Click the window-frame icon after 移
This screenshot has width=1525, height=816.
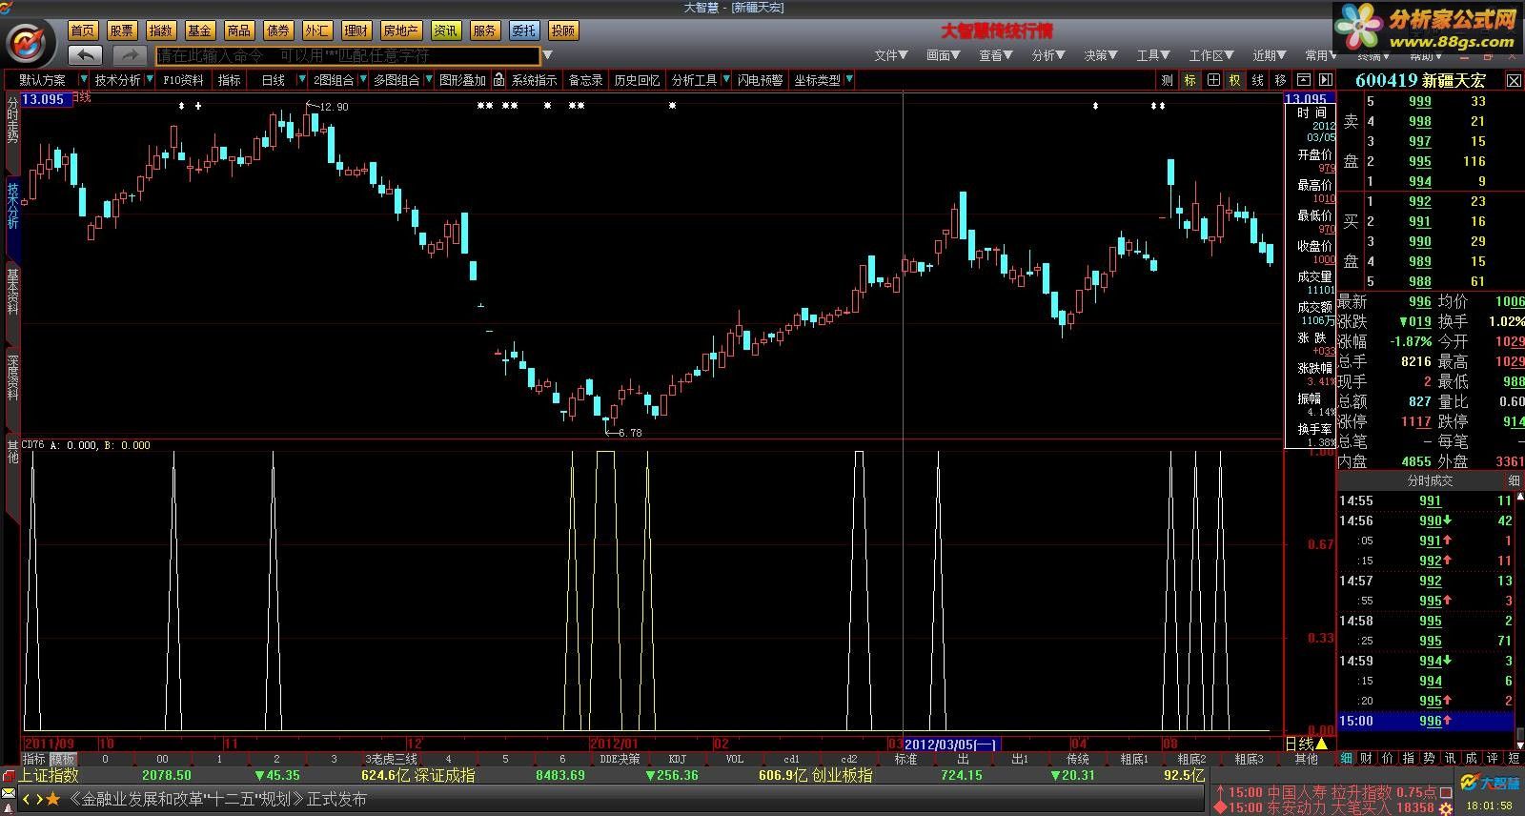click(x=1303, y=80)
